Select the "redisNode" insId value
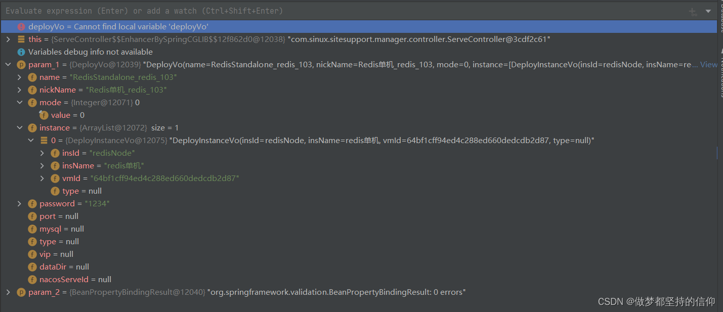Viewport: 723px width, 312px height. pos(112,153)
